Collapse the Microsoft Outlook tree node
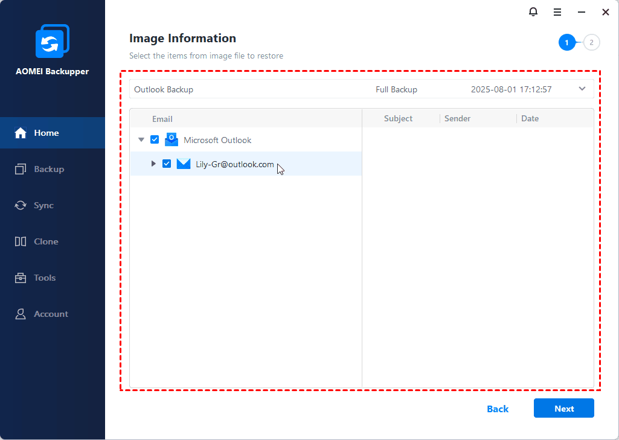 pos(141,140)
